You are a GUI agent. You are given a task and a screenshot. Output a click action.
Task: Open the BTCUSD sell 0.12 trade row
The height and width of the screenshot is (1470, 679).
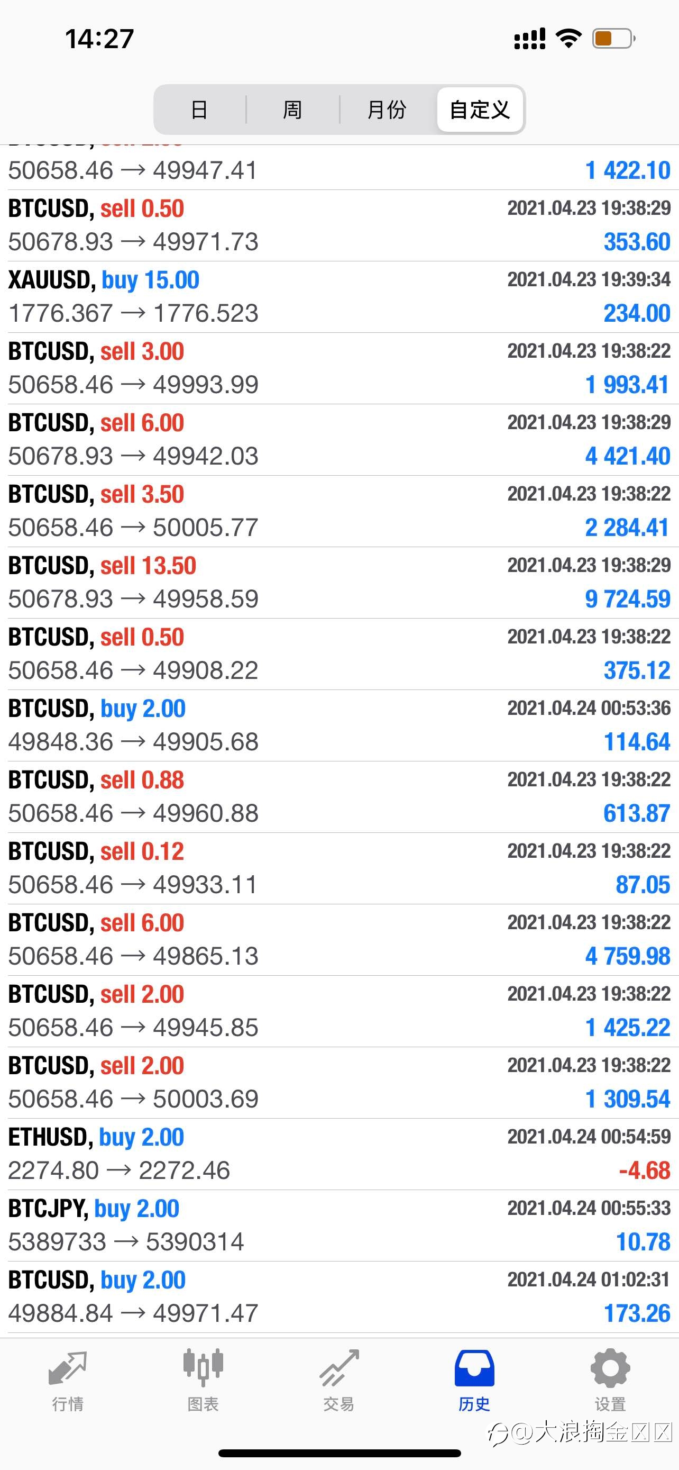click(339, 868)
